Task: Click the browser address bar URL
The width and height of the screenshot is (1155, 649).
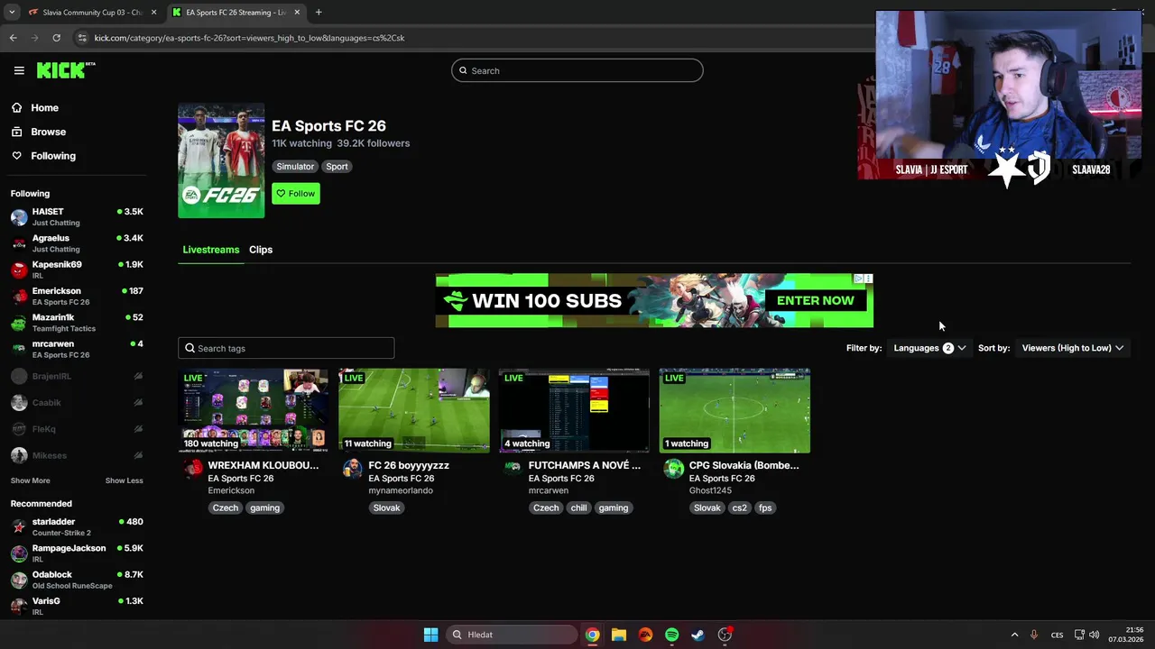Action: (x=249, y=38)
